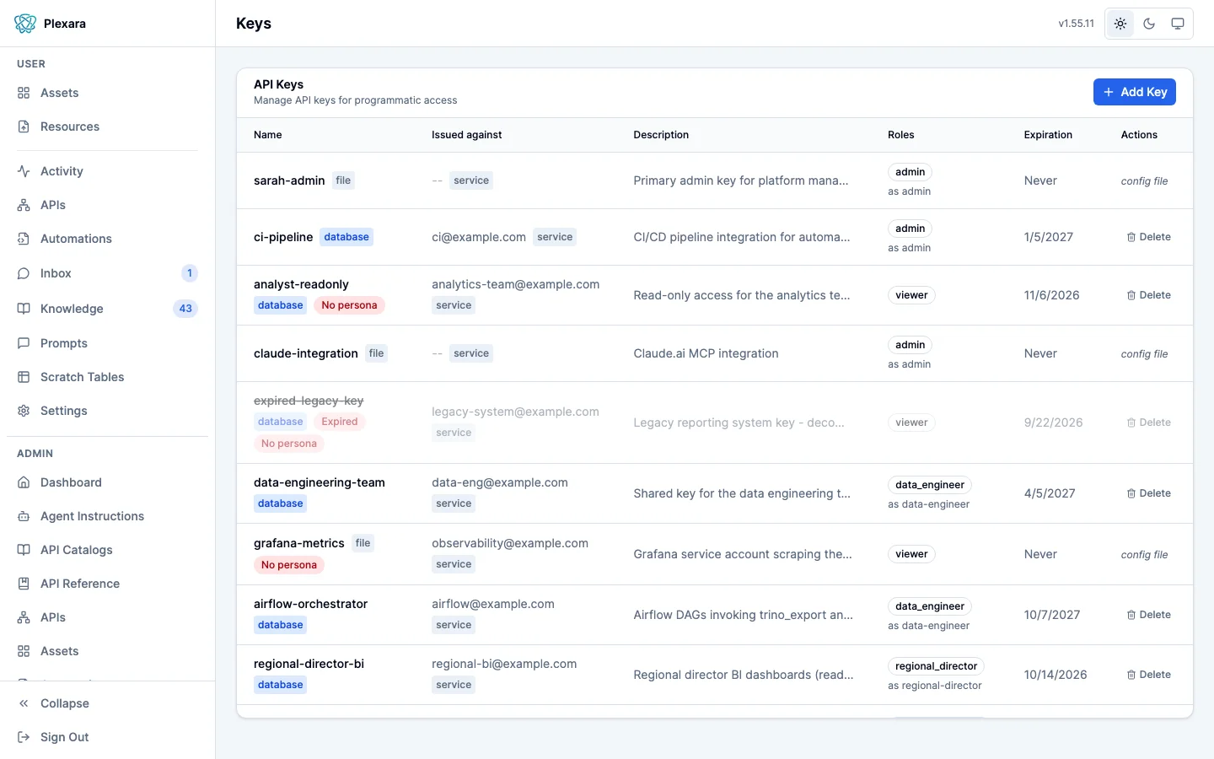Click the grafana-metrics key name
This screenshot has width=1214, height=759.
pos(299,543)
